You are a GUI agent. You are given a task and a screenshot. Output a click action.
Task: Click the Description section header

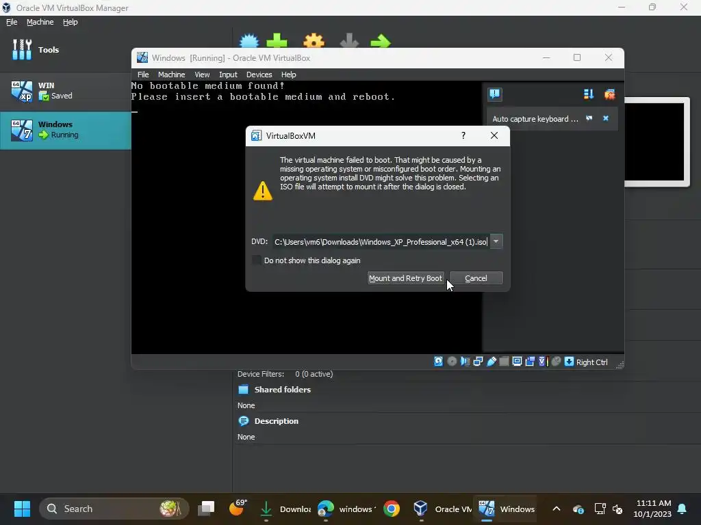(x=276, y=421)
